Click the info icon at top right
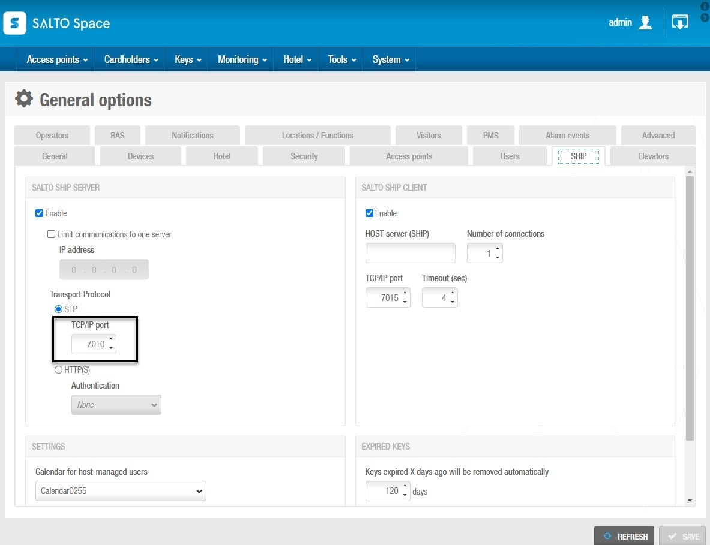Image resolution: width=710 pixels, height=545 pixels. click(705, 6)
